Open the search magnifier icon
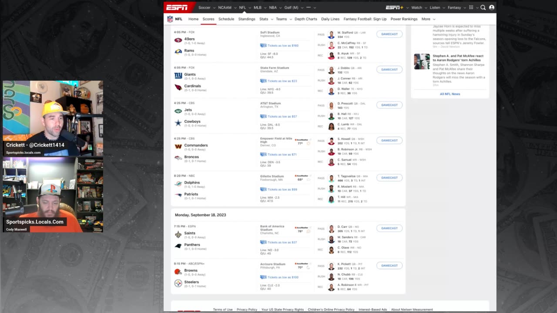The image size is (557, 313). 483,7
